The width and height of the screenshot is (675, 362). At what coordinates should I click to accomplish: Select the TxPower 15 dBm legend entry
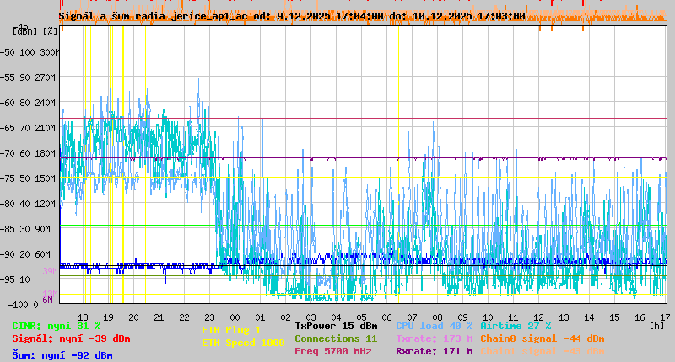click(336, 326)
